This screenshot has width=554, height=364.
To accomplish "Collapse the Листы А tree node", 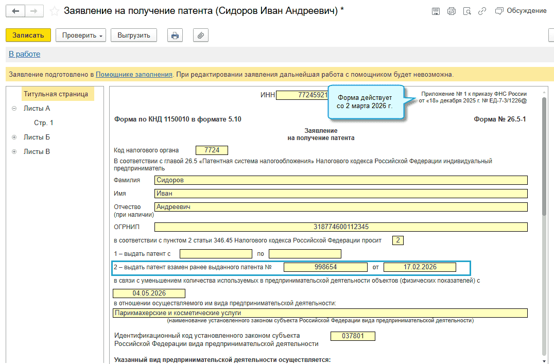I will pyautogui.click(x=14, y=109).
